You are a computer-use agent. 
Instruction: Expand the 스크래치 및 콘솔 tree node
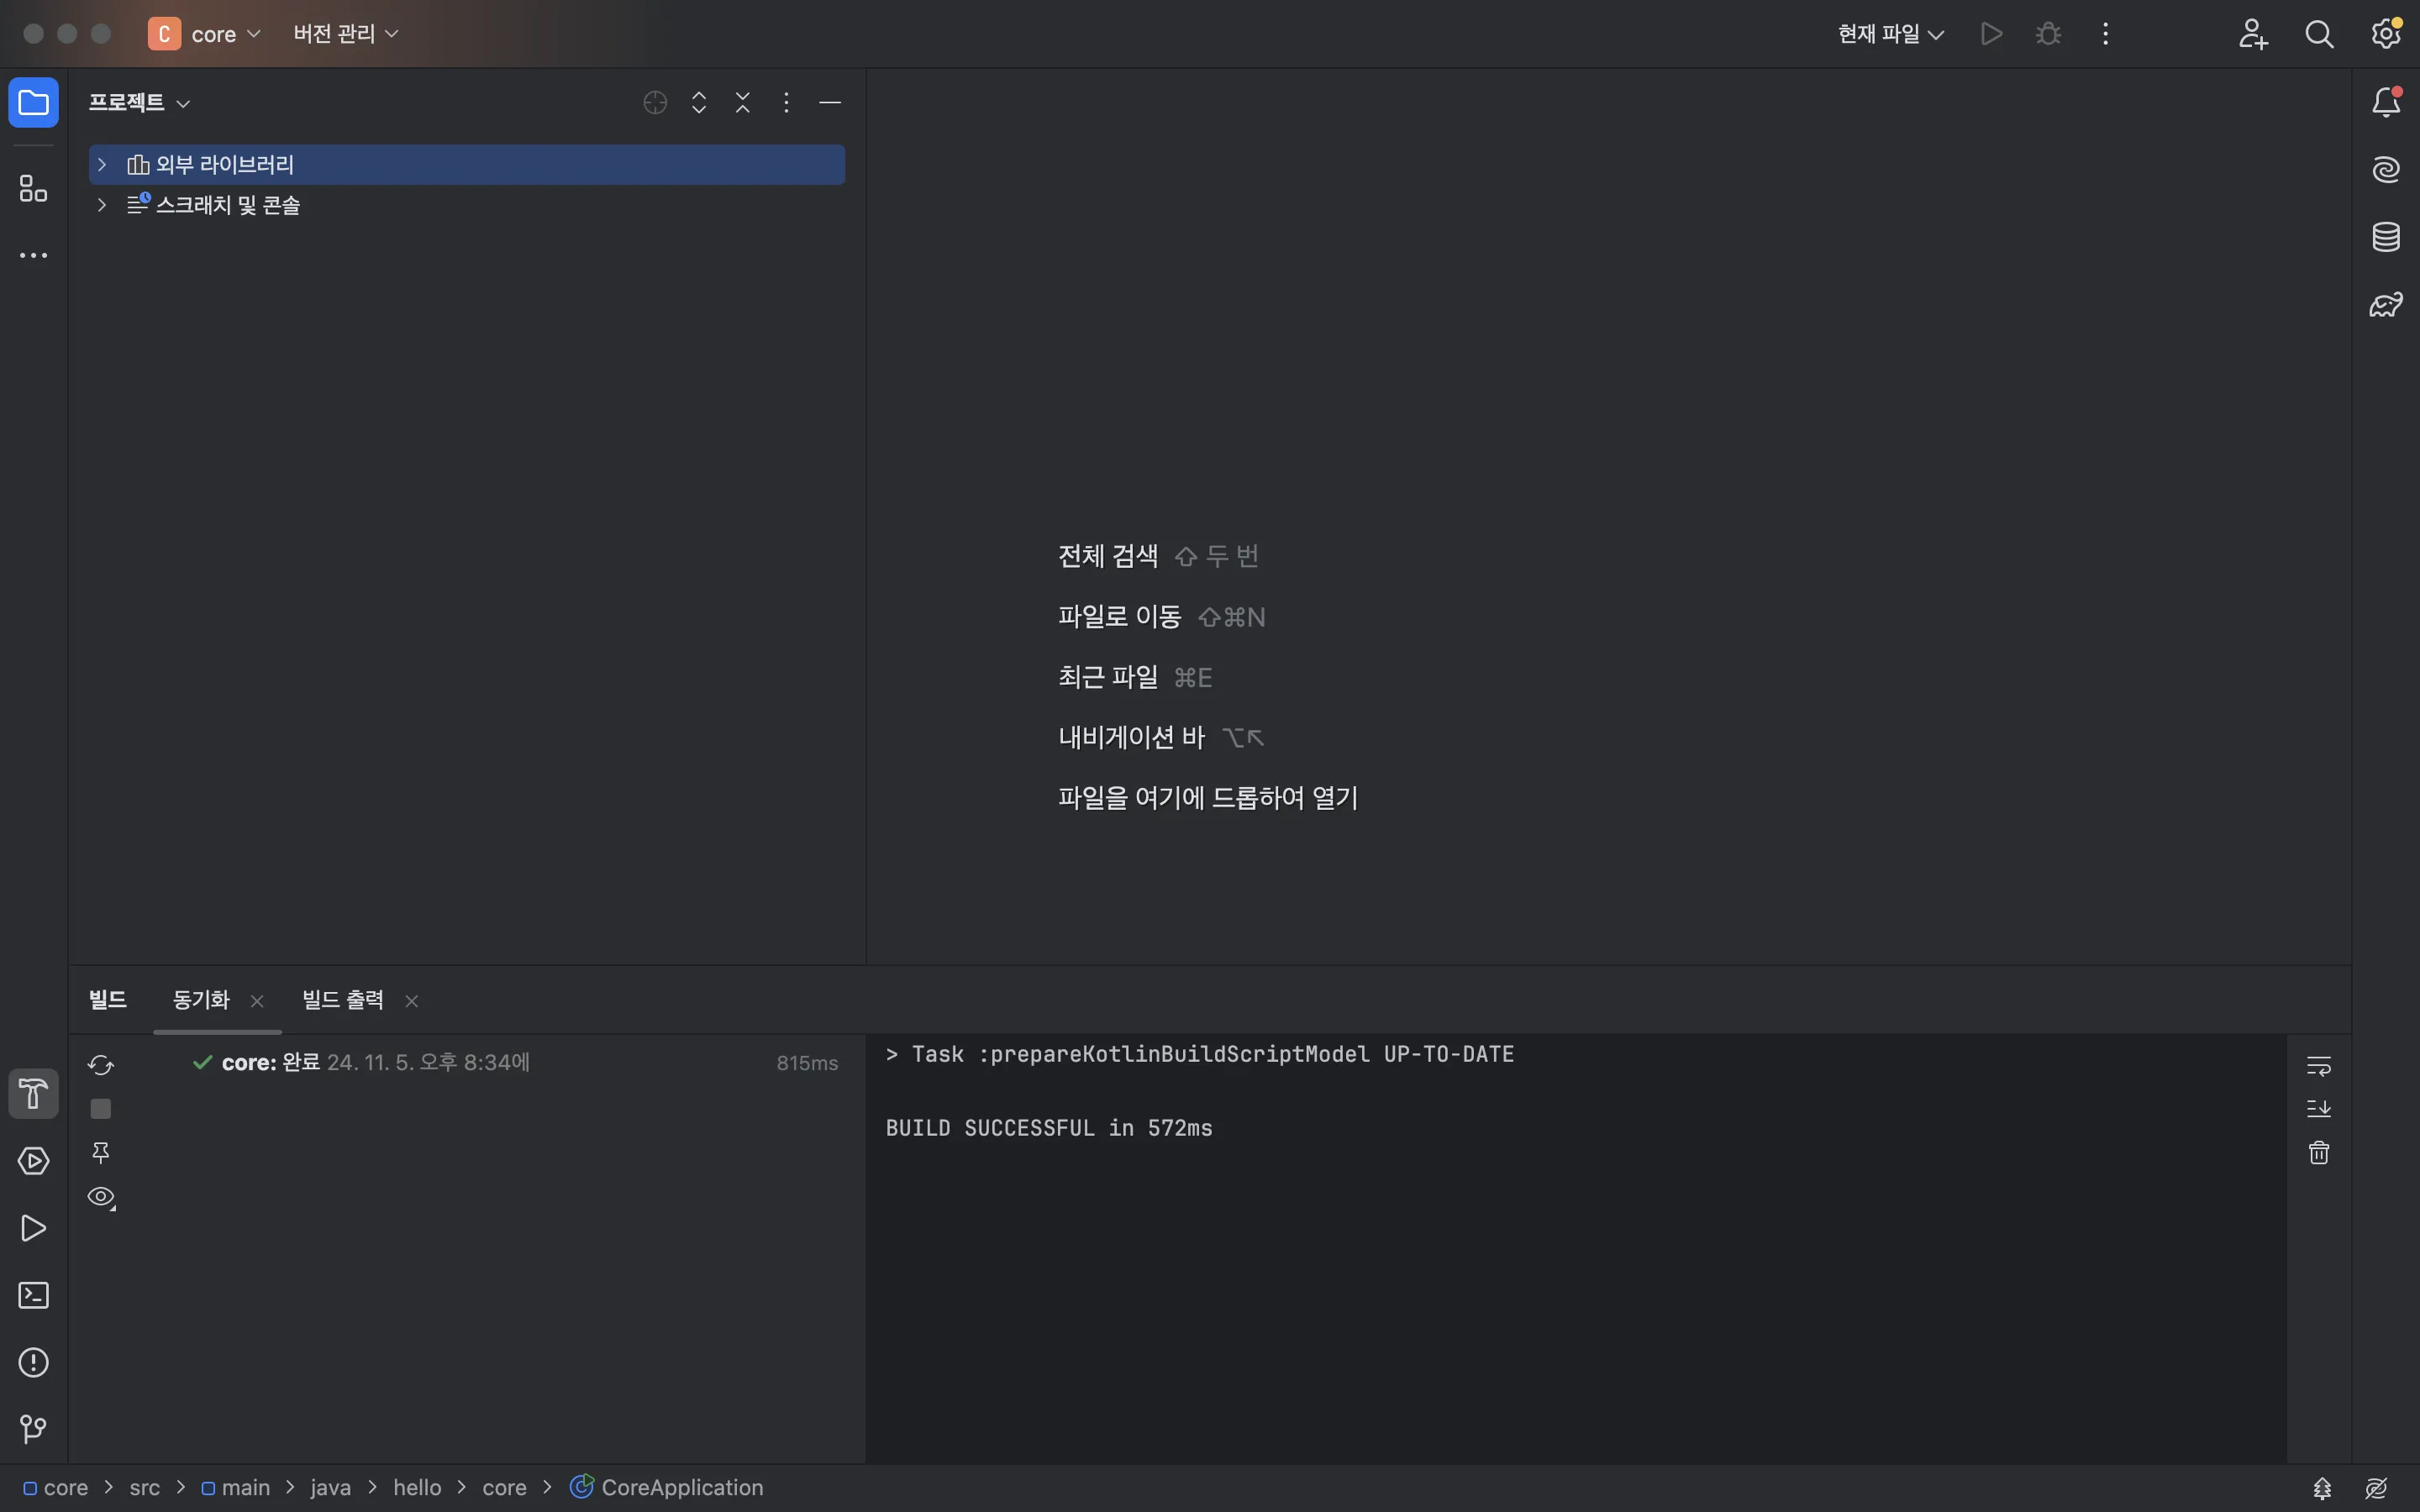coord(101,205)
